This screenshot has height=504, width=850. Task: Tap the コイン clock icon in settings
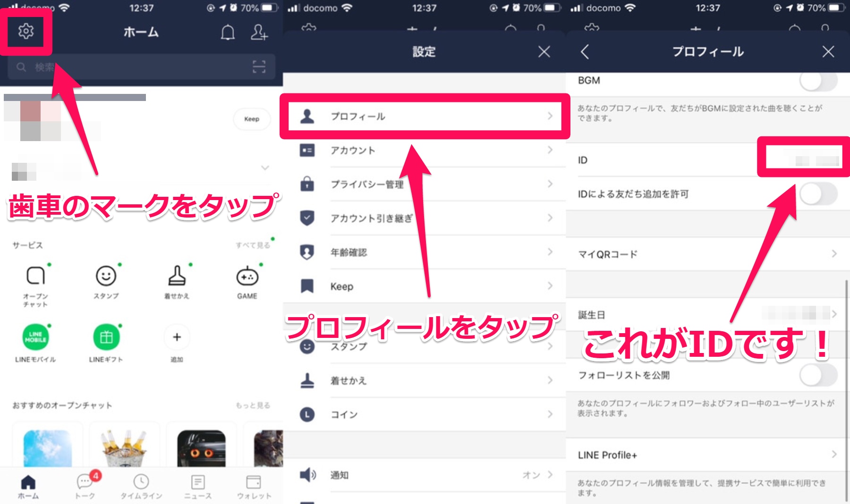click(307, 414)
